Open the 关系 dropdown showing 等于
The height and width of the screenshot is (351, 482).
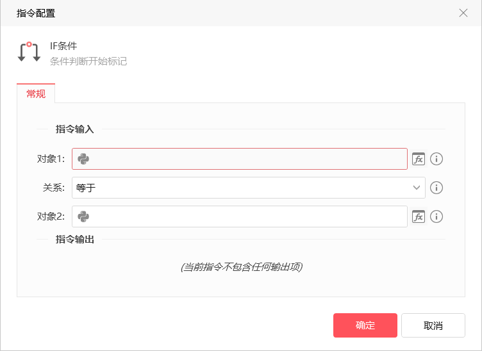pyautogui.click(x=244, y=188)
